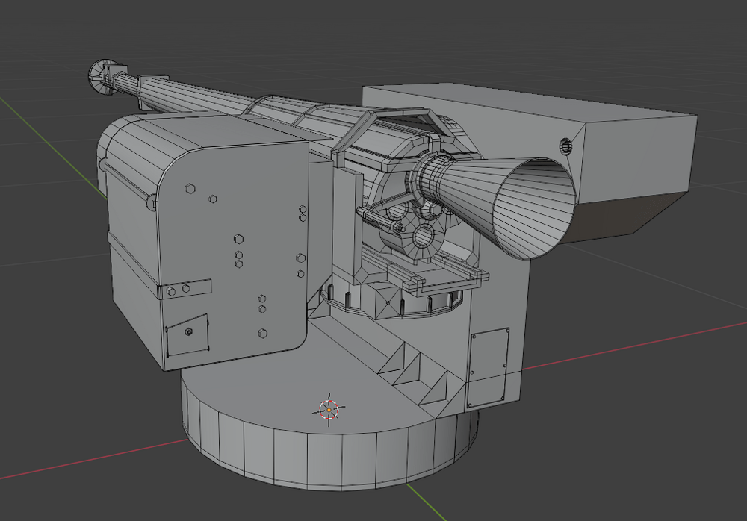Select the rectangular access panel on right housing
Image resolution: width=747 pixels, height=521 pixels.
489,367
